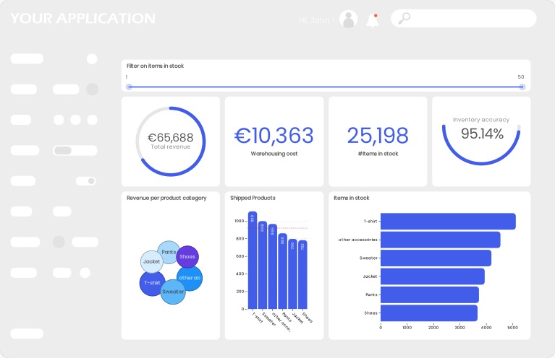The height and width of the screenshot is (358, 555).
Task: Select the Jacket bubble in revenue chart
Action: (151, 261)
